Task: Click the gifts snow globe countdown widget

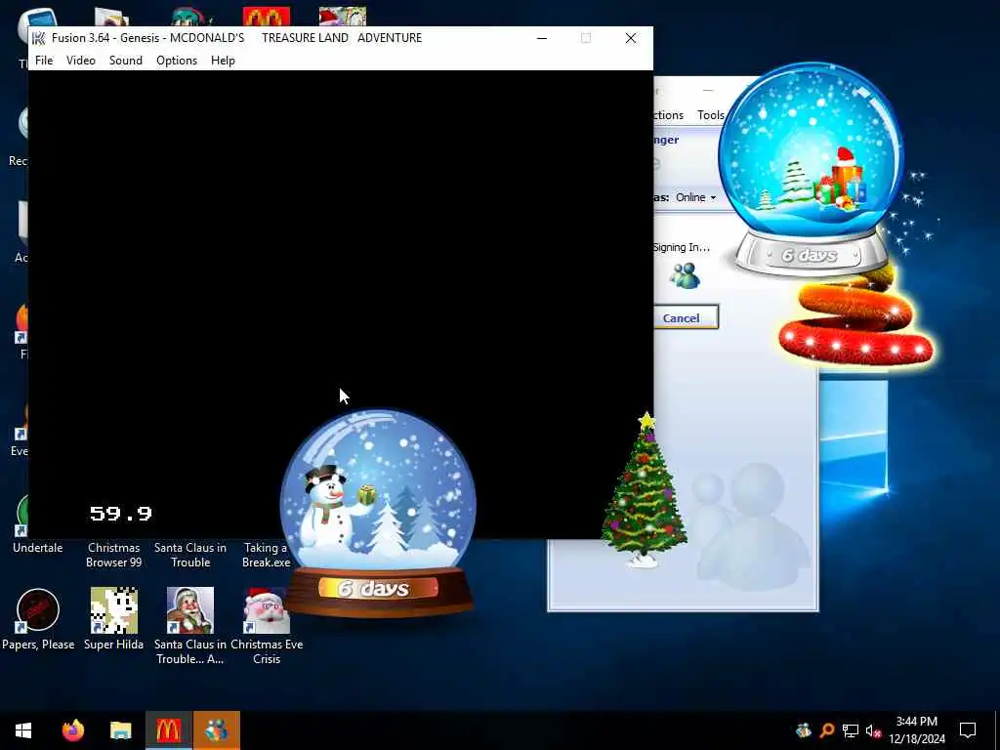Action: pos(811,169)
